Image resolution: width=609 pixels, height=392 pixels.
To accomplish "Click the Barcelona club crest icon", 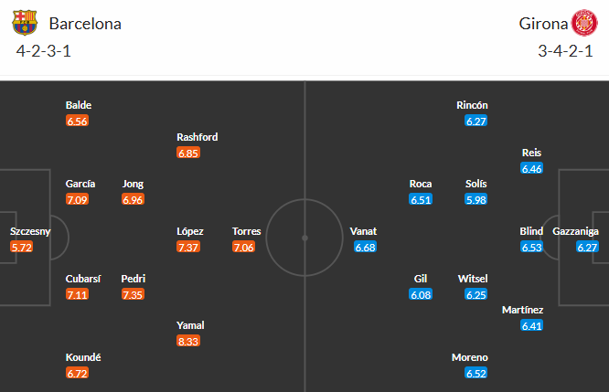I will tap(26, 23).
